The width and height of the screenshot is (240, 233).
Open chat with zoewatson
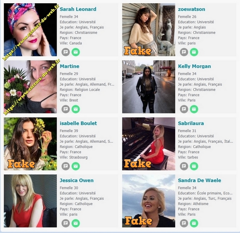(x=184, y=52)
